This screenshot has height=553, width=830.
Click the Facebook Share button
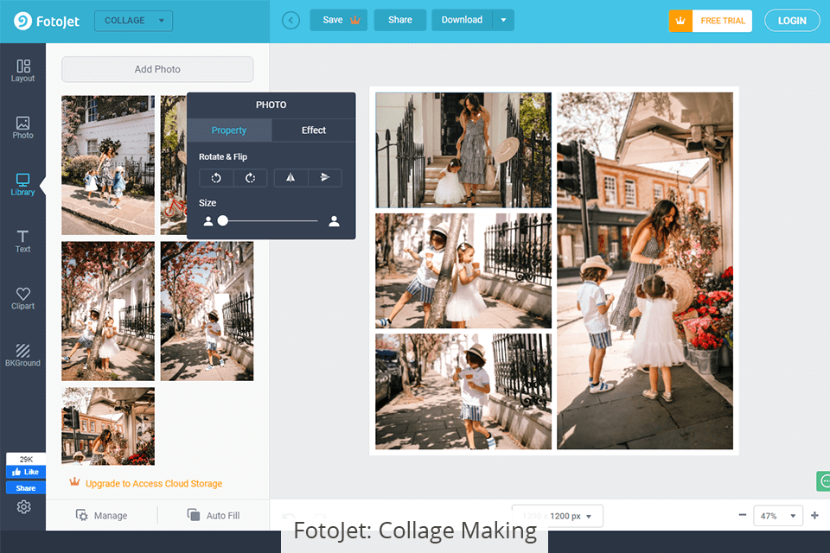coord(25,488)
